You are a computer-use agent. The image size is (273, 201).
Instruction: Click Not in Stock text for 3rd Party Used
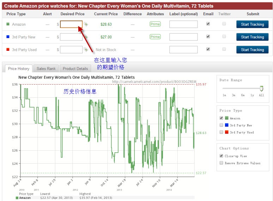[106, 50]
